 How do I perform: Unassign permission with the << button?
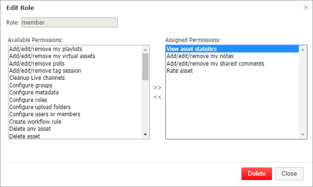tap(157, 97)
